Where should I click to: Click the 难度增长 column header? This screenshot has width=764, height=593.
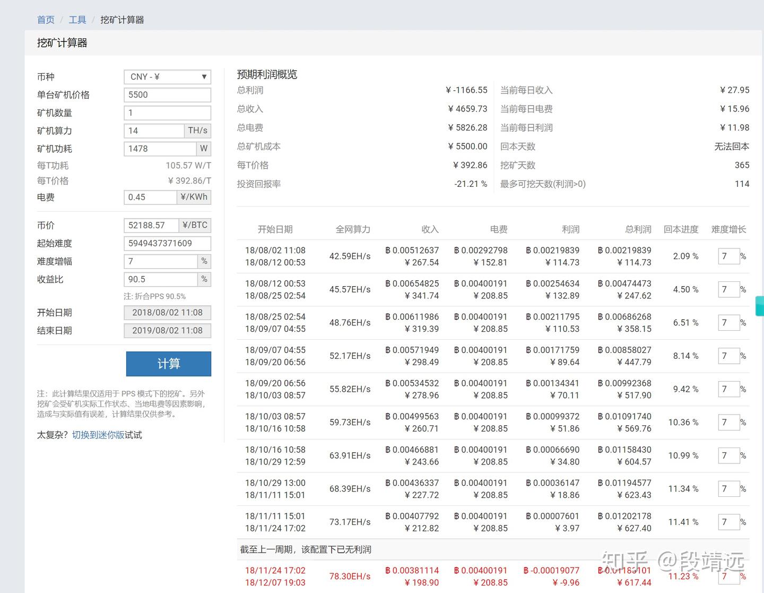point(728,229)
